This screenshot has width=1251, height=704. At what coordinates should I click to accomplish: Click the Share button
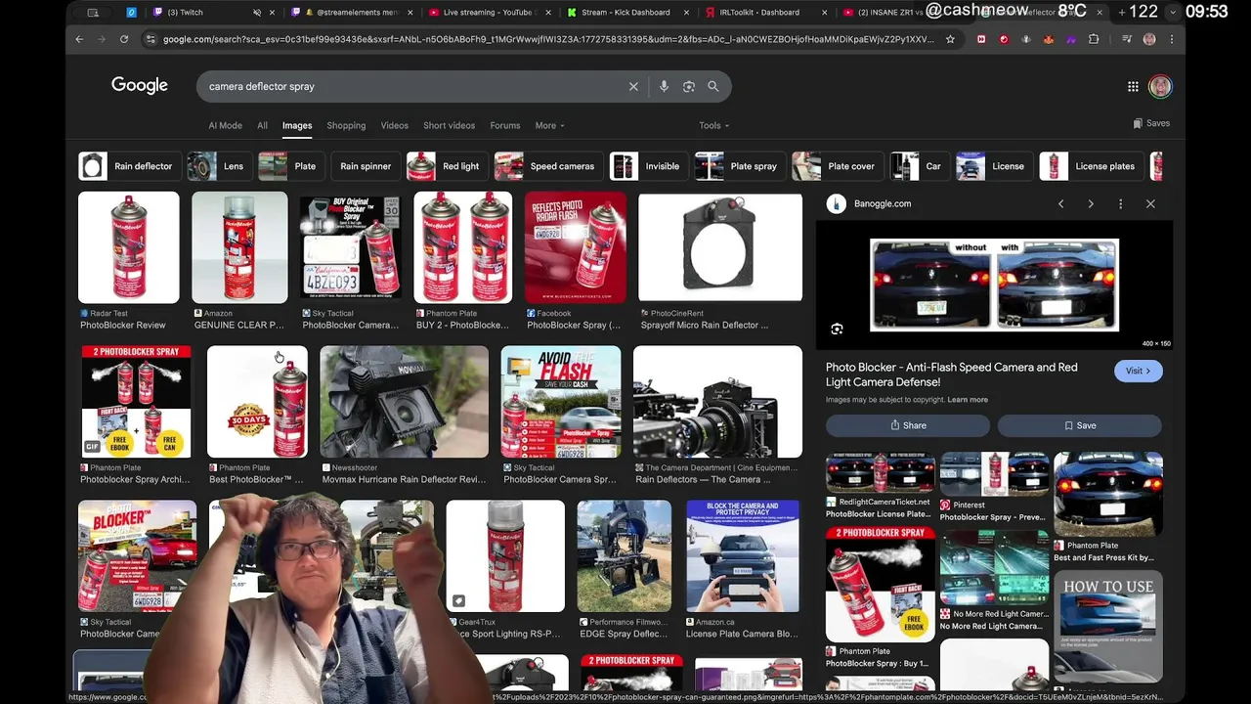pyautogui.click(x=908, y=425)
